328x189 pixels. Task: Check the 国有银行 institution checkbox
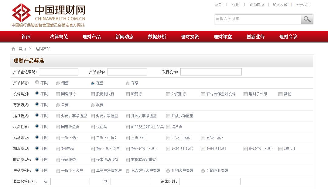coord(57,94)
